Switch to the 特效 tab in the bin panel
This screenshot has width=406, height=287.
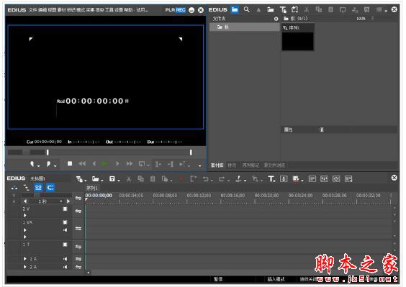click(x=232, y=165)
